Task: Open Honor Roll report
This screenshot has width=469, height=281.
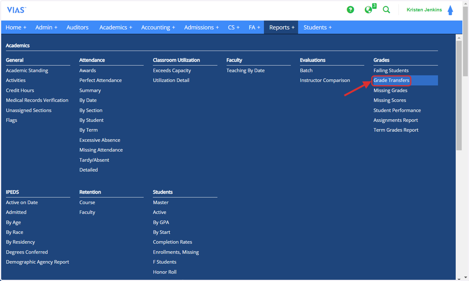Action: click(165, 272)
